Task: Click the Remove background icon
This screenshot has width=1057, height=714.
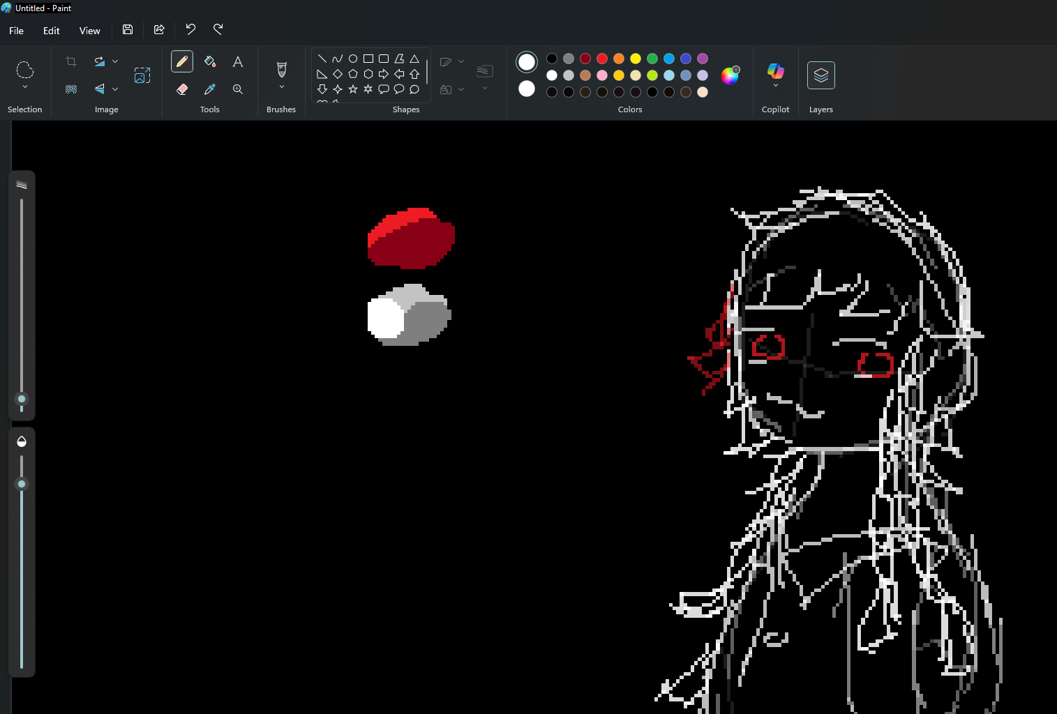Action: point(71,89)
